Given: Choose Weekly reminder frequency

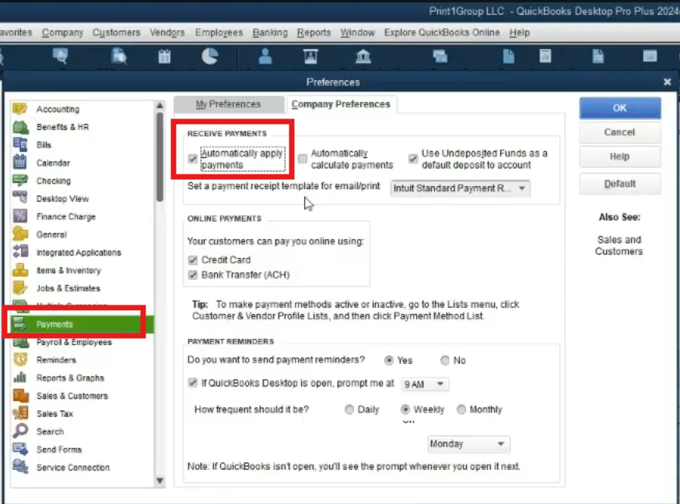Looking at the screenshot, I should click(405, 410).
